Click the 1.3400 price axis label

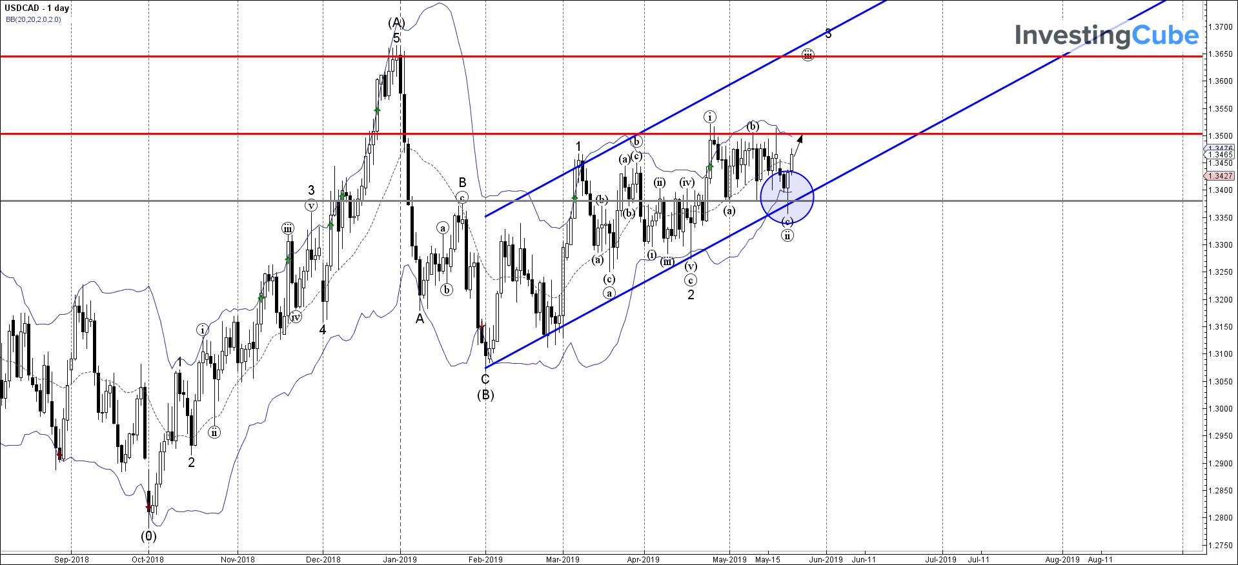click(x=1221, y=190)
